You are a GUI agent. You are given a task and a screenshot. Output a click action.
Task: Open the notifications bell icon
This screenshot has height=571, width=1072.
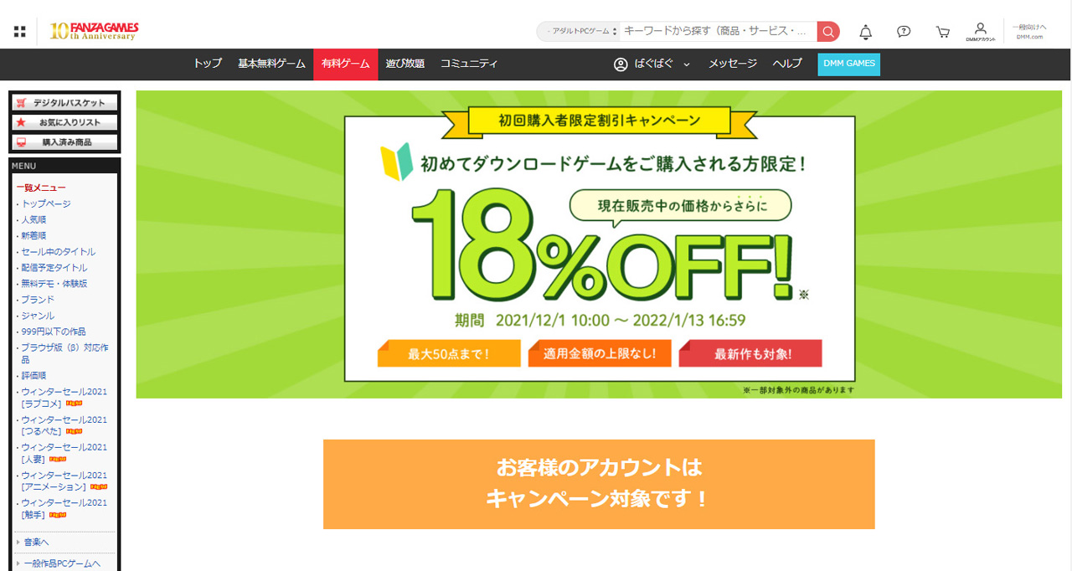(x=866, y=32)
